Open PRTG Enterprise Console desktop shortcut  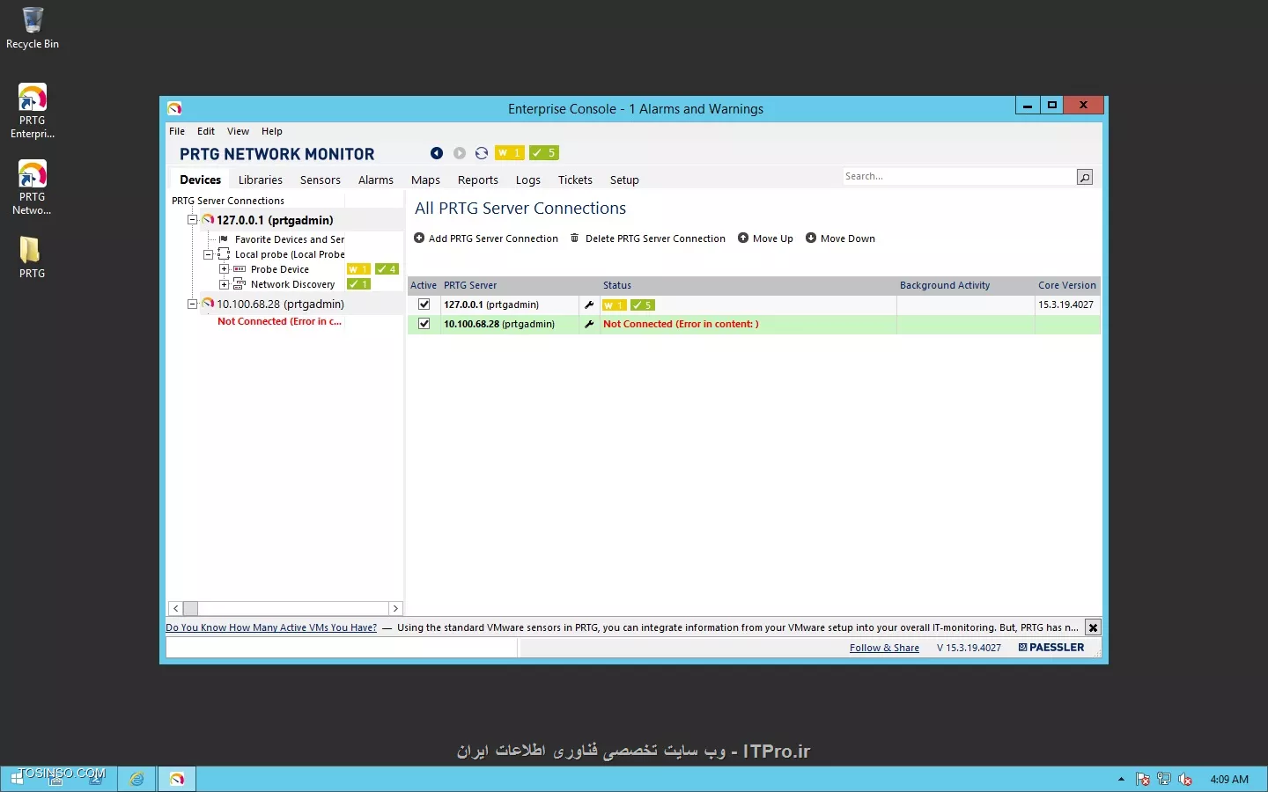pos(33,111)
